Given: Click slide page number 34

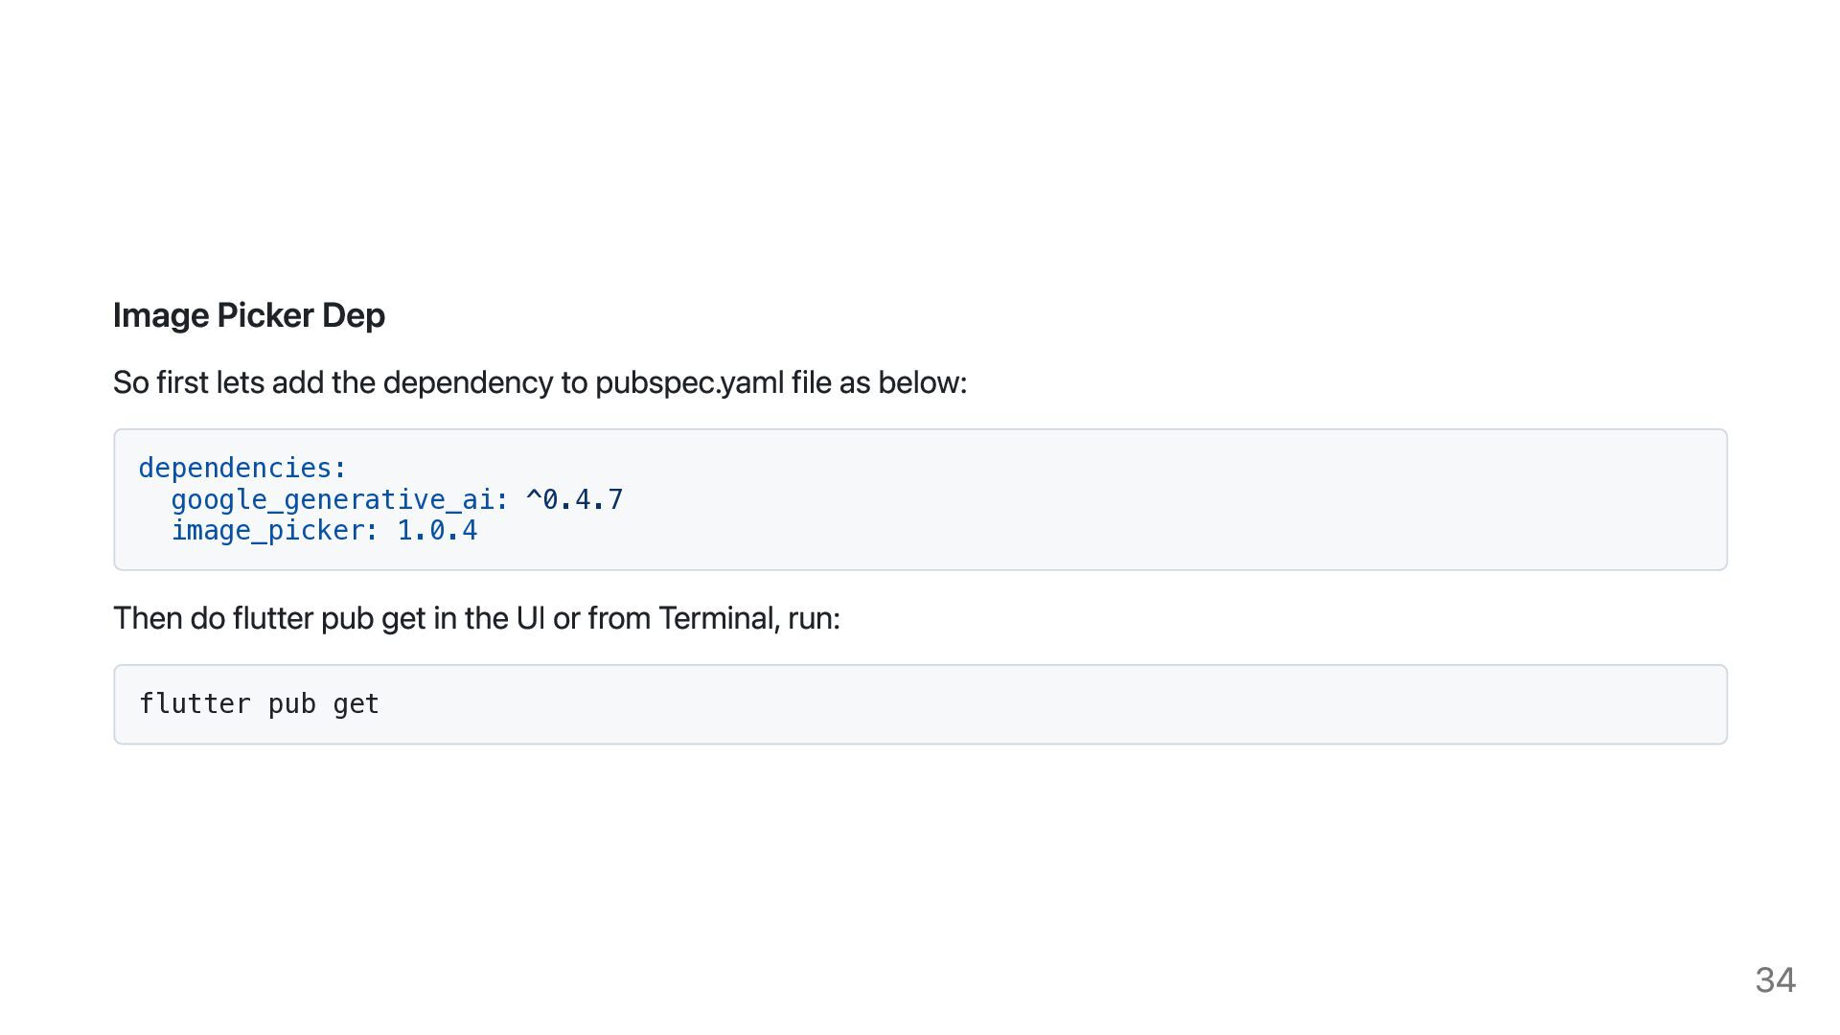Looking at the screenshot, I should click(1775, 980).
